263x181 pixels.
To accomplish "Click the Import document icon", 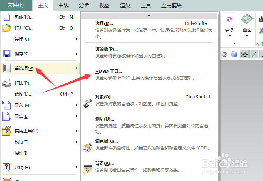I will tap(6, 105).
